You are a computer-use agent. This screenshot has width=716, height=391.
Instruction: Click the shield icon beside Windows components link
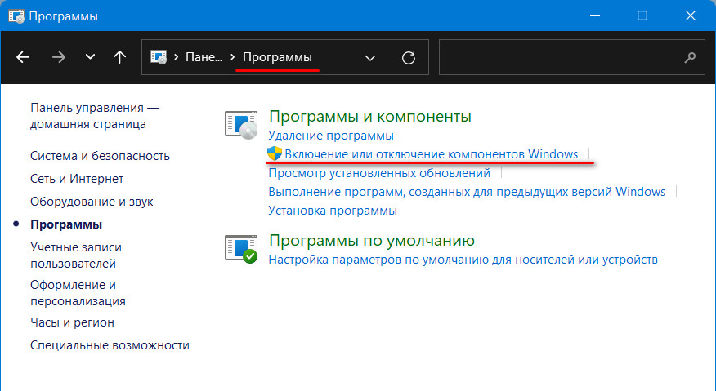(275, 153)
